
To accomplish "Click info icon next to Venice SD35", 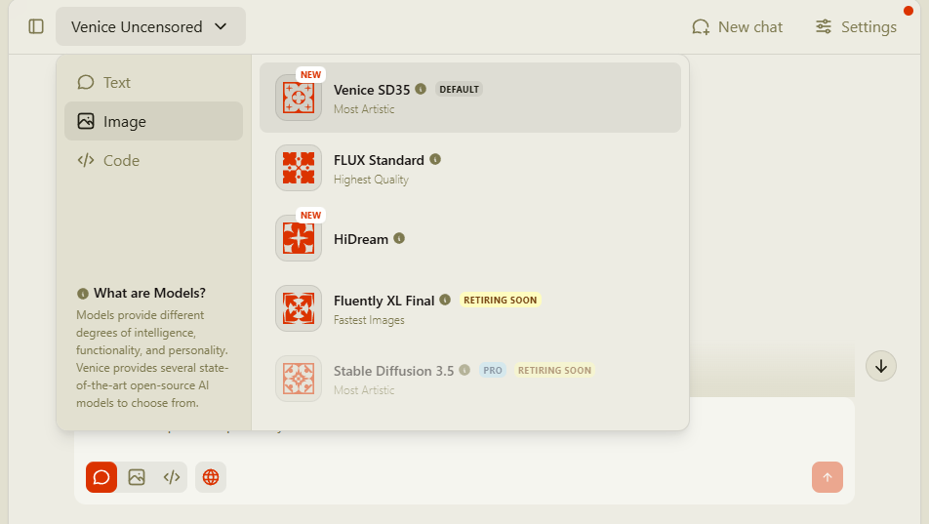I will (x=421, y=89).
